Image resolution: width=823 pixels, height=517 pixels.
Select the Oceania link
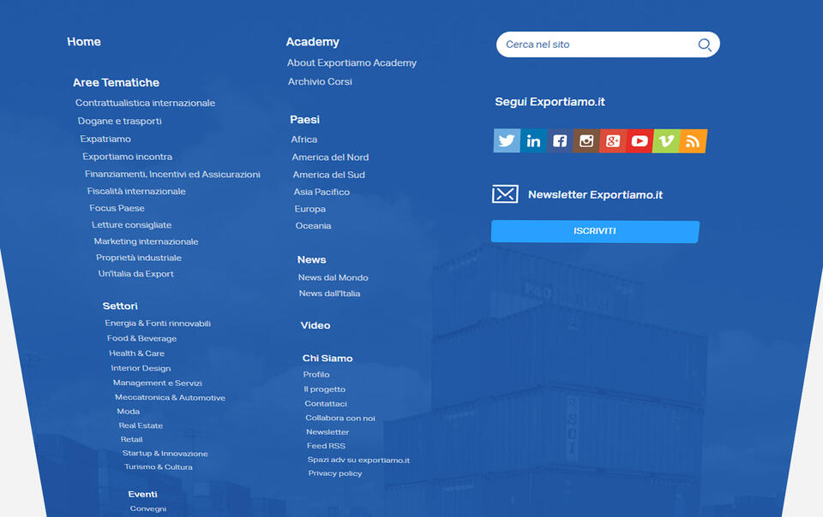(x=314, y=226)
